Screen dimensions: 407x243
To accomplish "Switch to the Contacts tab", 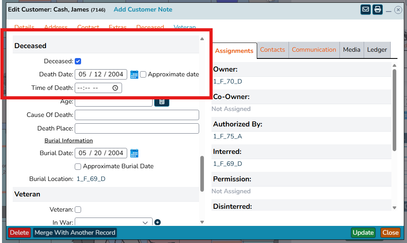I will click(x=273, y=50).
